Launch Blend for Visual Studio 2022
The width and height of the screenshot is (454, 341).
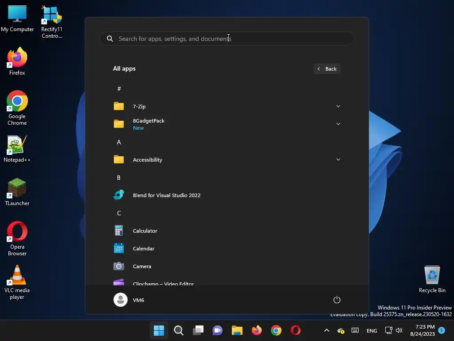point(227,195)
